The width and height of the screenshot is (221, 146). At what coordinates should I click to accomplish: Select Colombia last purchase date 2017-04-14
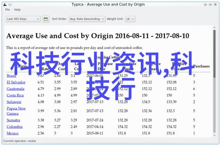point(95,127)
